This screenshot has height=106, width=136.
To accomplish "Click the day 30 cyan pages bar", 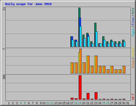I will [x=124, y=44].
